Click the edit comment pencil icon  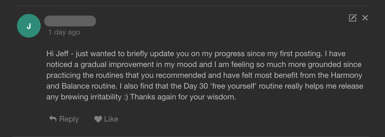click(x=353, y=18)
